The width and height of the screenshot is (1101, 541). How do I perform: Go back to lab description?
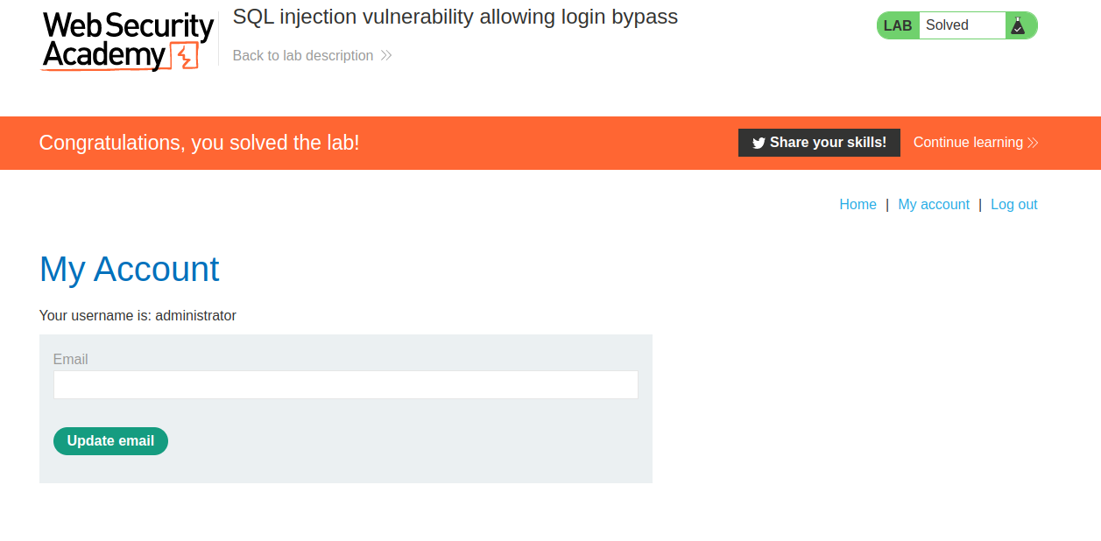(303, 56)
